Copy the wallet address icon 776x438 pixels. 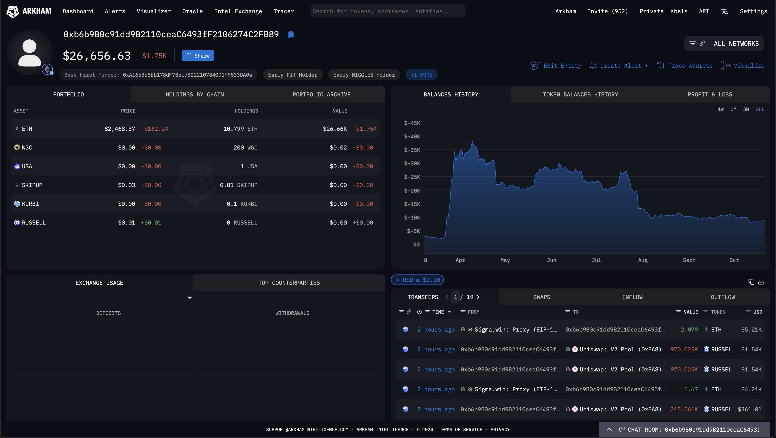click(x=291, y=35)
